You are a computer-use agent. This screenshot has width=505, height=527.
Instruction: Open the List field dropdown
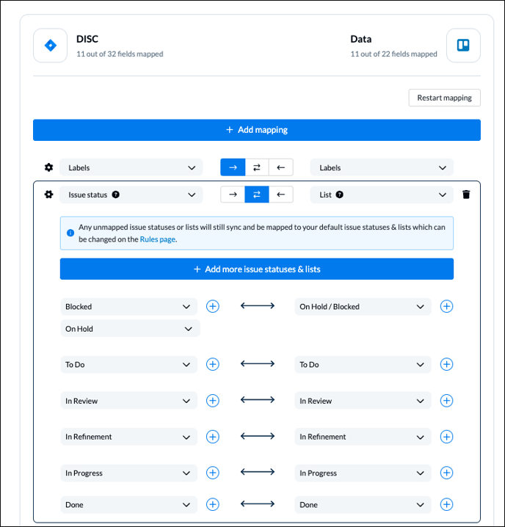[382, 195]
